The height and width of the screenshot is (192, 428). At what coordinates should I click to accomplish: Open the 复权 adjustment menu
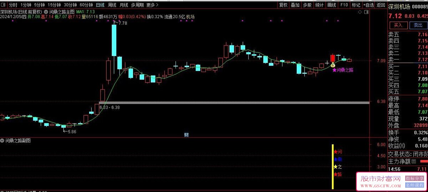coord(283,5)
